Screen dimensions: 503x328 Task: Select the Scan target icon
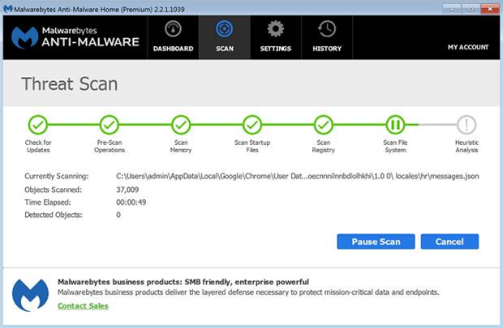224,29
